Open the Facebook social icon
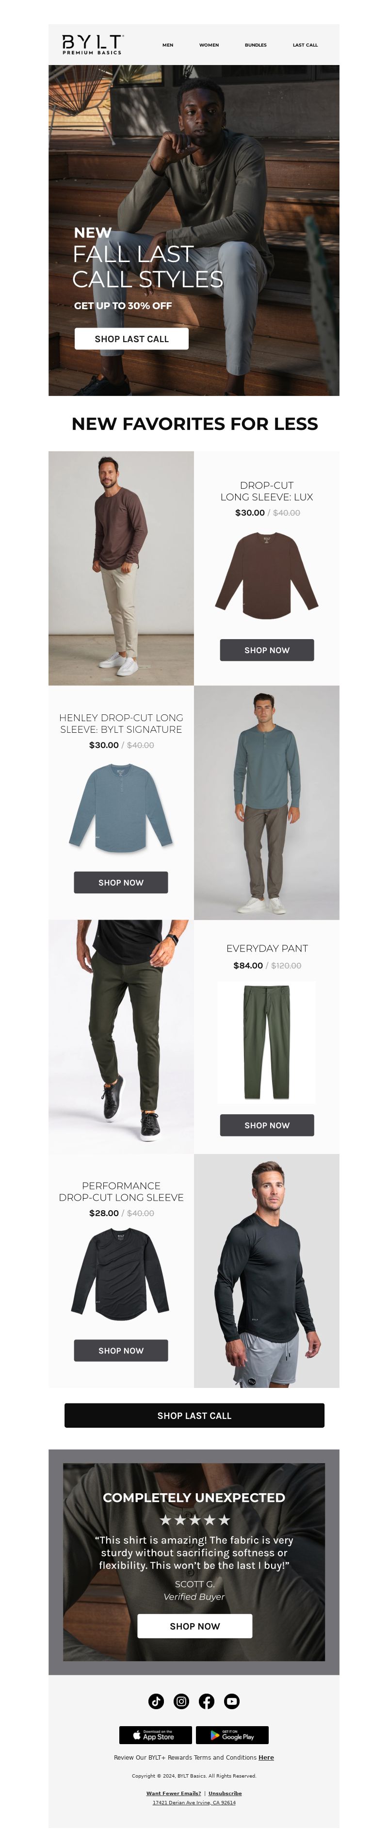The width and height of the screenshot is (388, 1847). coord(207,1701)
